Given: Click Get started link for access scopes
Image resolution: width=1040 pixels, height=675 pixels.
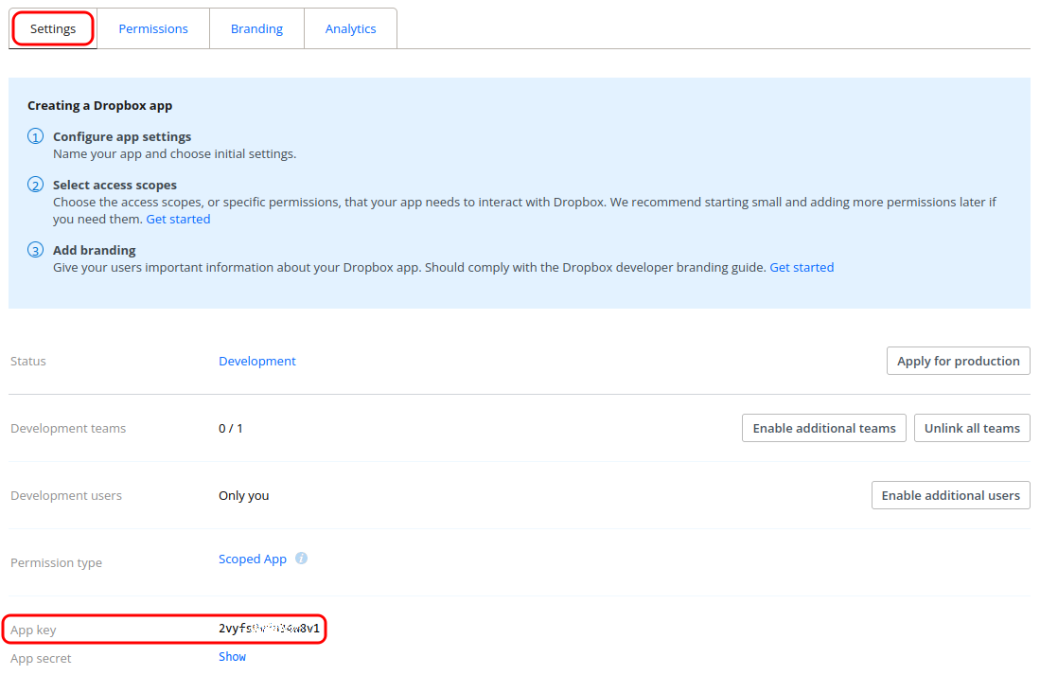Looking at the screenshot, I should click(178, 219).
